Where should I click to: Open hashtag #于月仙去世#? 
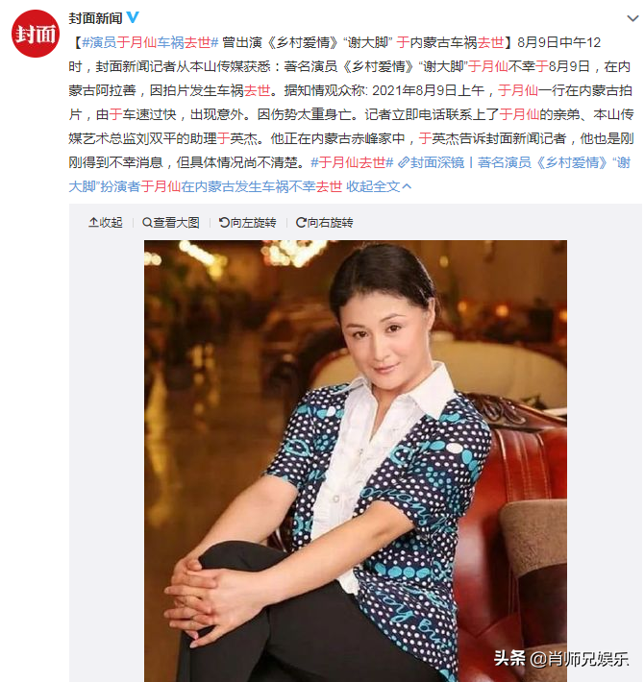point(352,162)
